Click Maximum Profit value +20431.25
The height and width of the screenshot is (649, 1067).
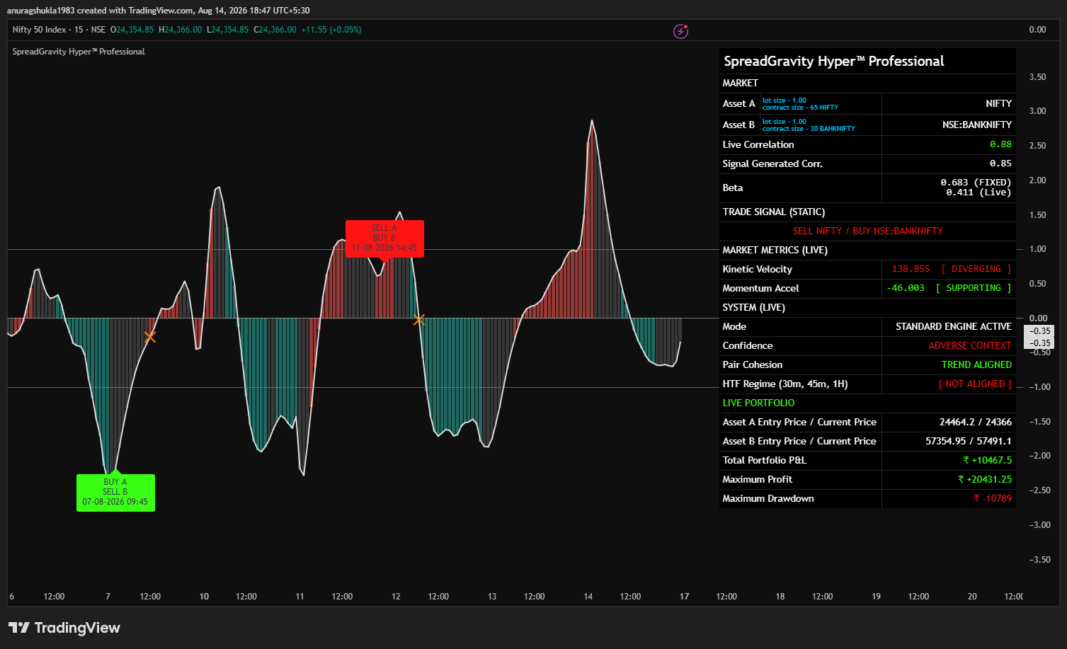[x=985, y=479]
